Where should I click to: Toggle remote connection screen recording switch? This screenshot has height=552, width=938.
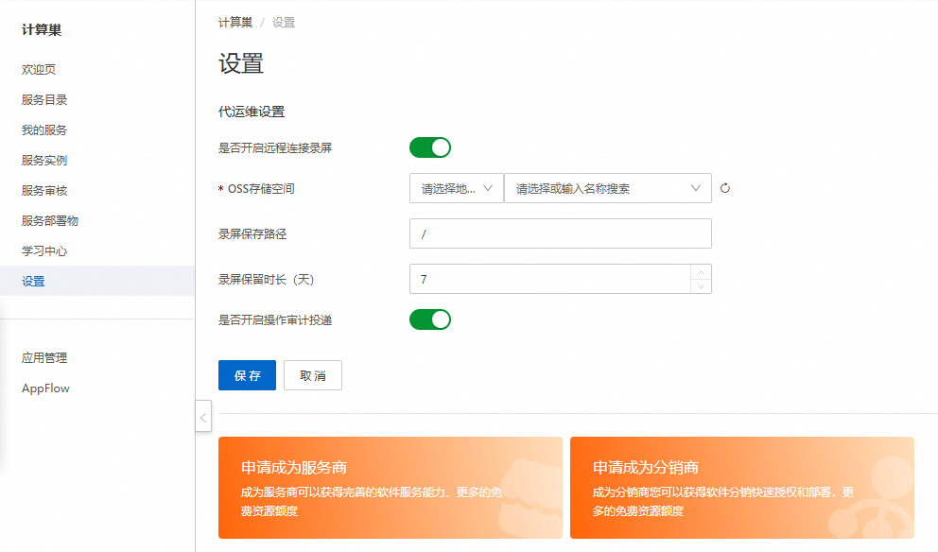coord(430,147)
